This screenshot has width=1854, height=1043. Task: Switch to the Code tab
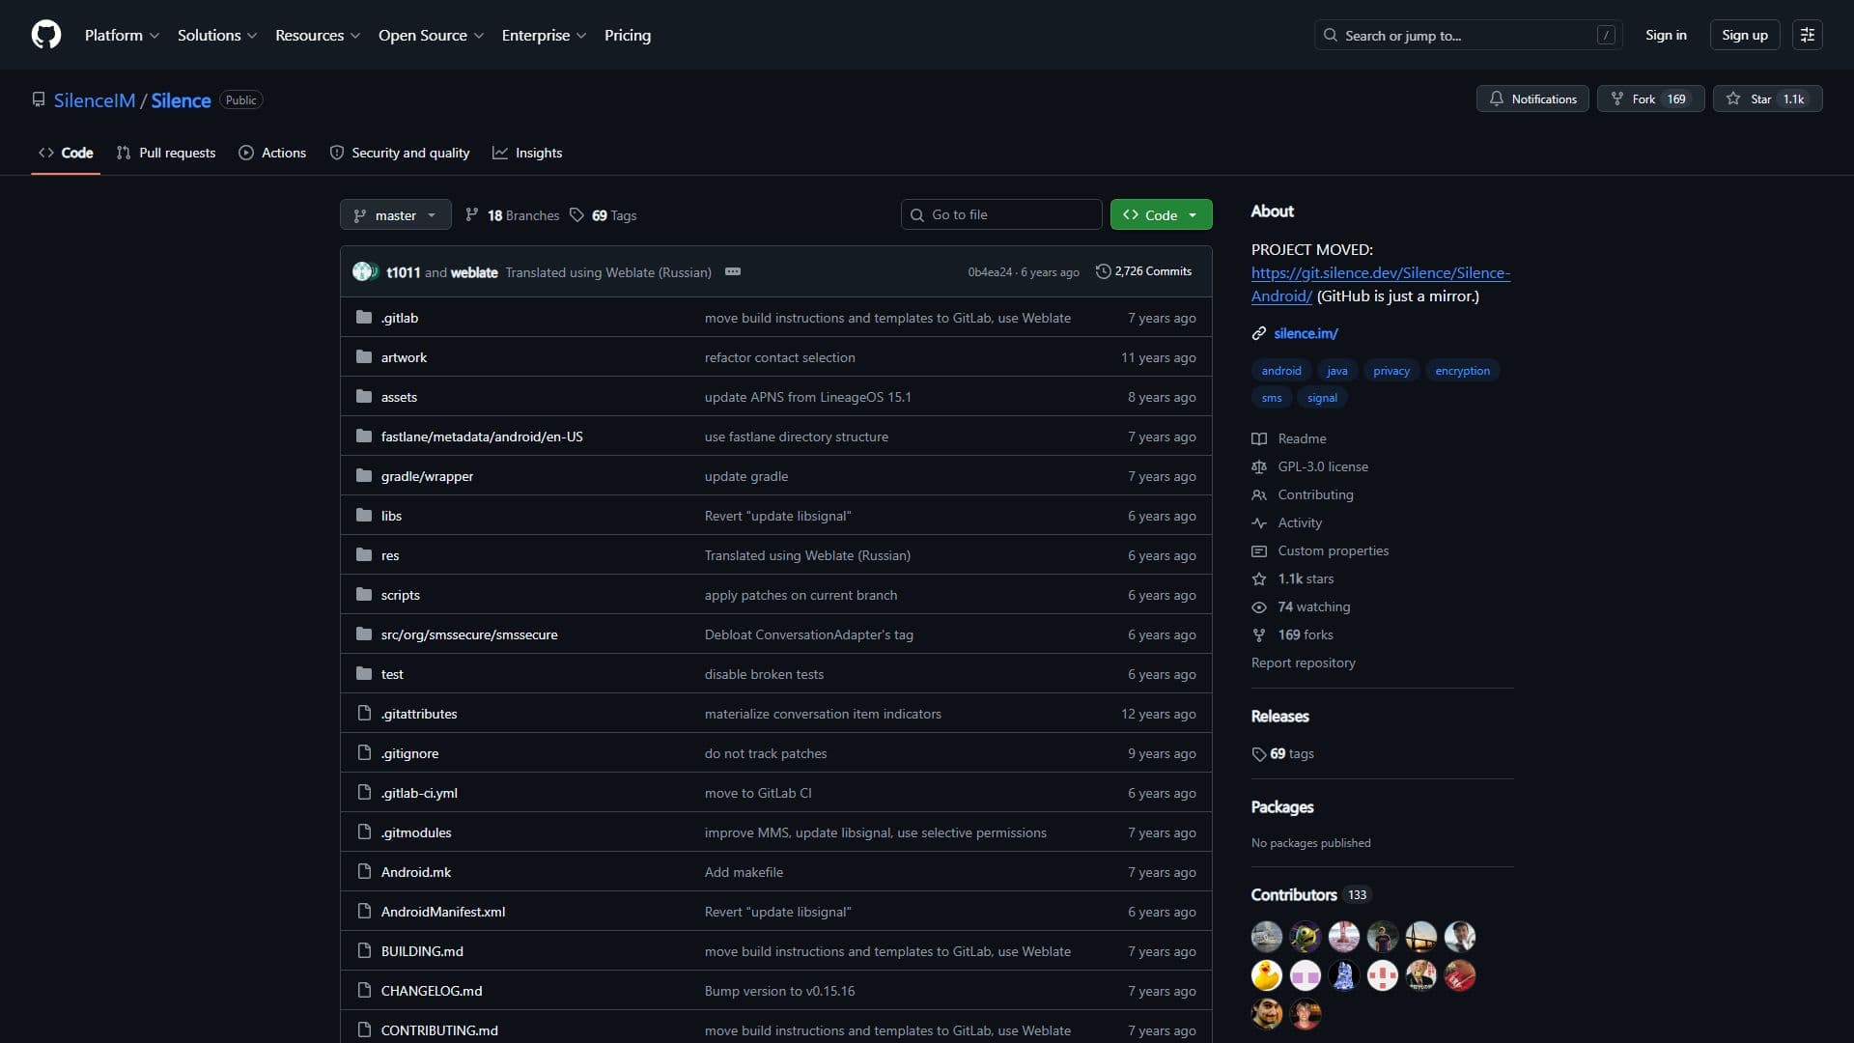66,153
